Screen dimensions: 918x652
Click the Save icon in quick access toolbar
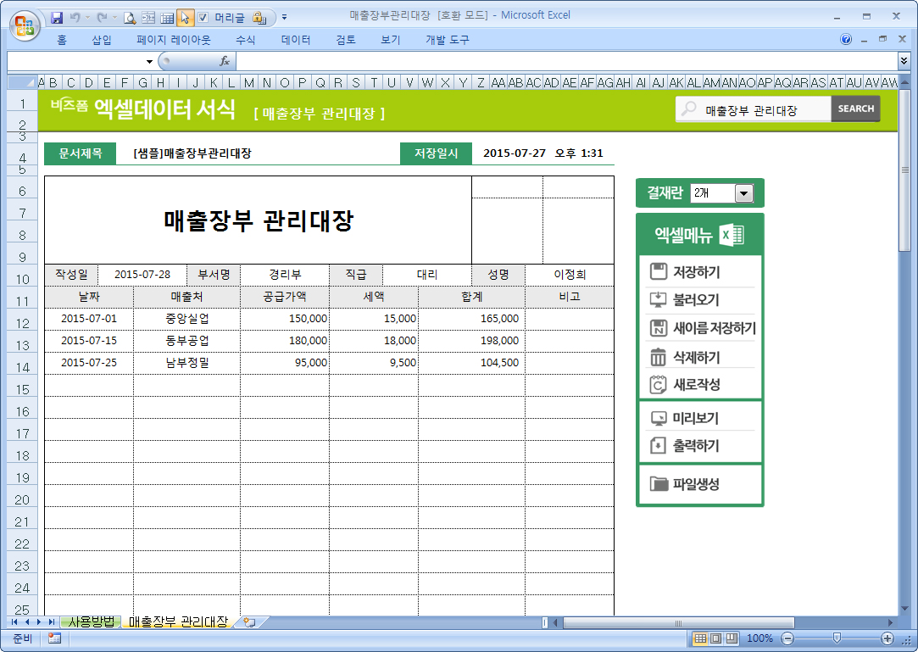tap(58, 17)
